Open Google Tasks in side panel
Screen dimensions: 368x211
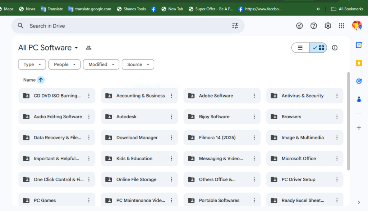click(359, 81)
